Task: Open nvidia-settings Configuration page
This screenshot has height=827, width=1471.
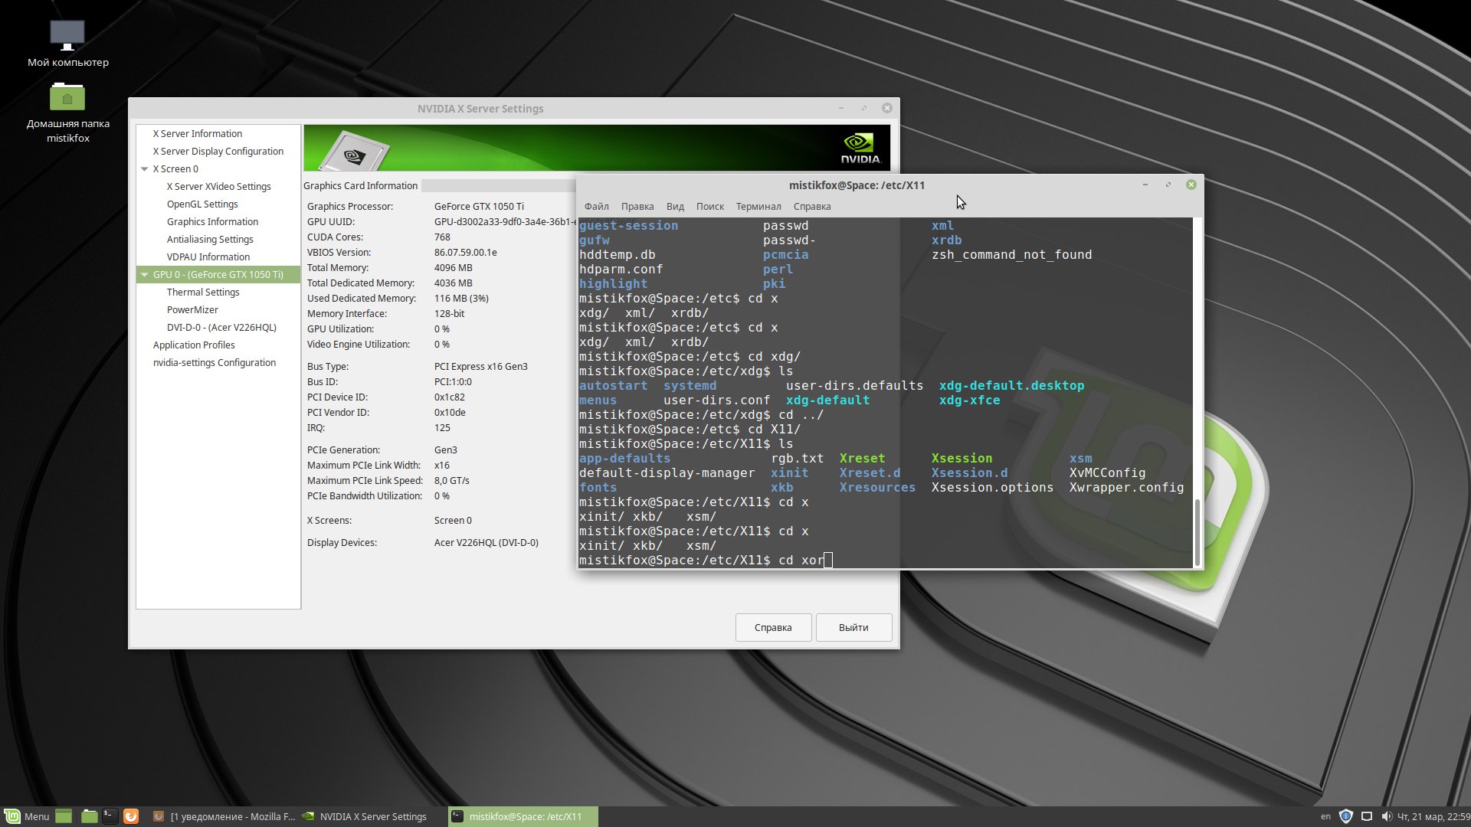Action: point(214,362)
